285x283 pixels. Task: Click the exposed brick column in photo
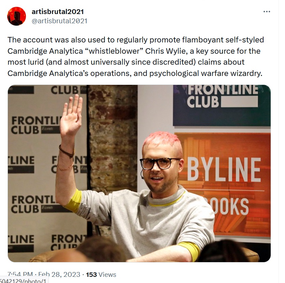pyautogui.click(x=112, y=139)
